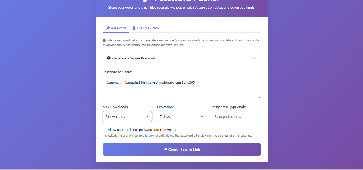This screenshot has height=170, width=363.
Task: Enable the delete password after download checkbox
Action: coord(104,129)
